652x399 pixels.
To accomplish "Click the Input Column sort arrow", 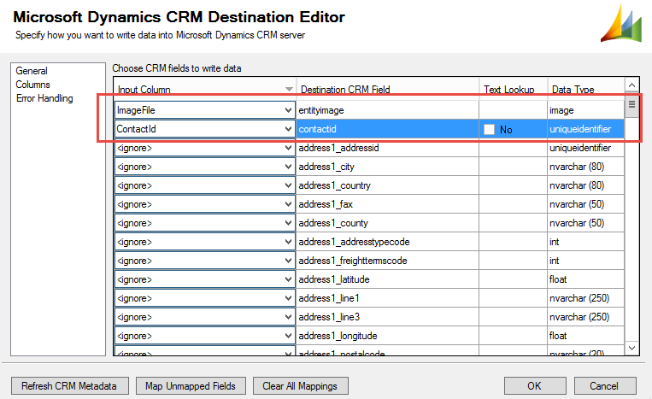I will 289,89.
